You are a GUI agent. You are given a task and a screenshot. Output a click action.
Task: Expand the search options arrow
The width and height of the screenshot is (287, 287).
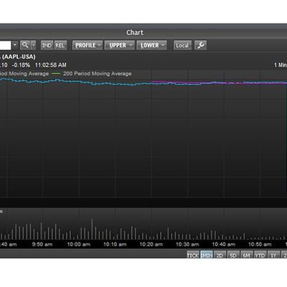34,45
